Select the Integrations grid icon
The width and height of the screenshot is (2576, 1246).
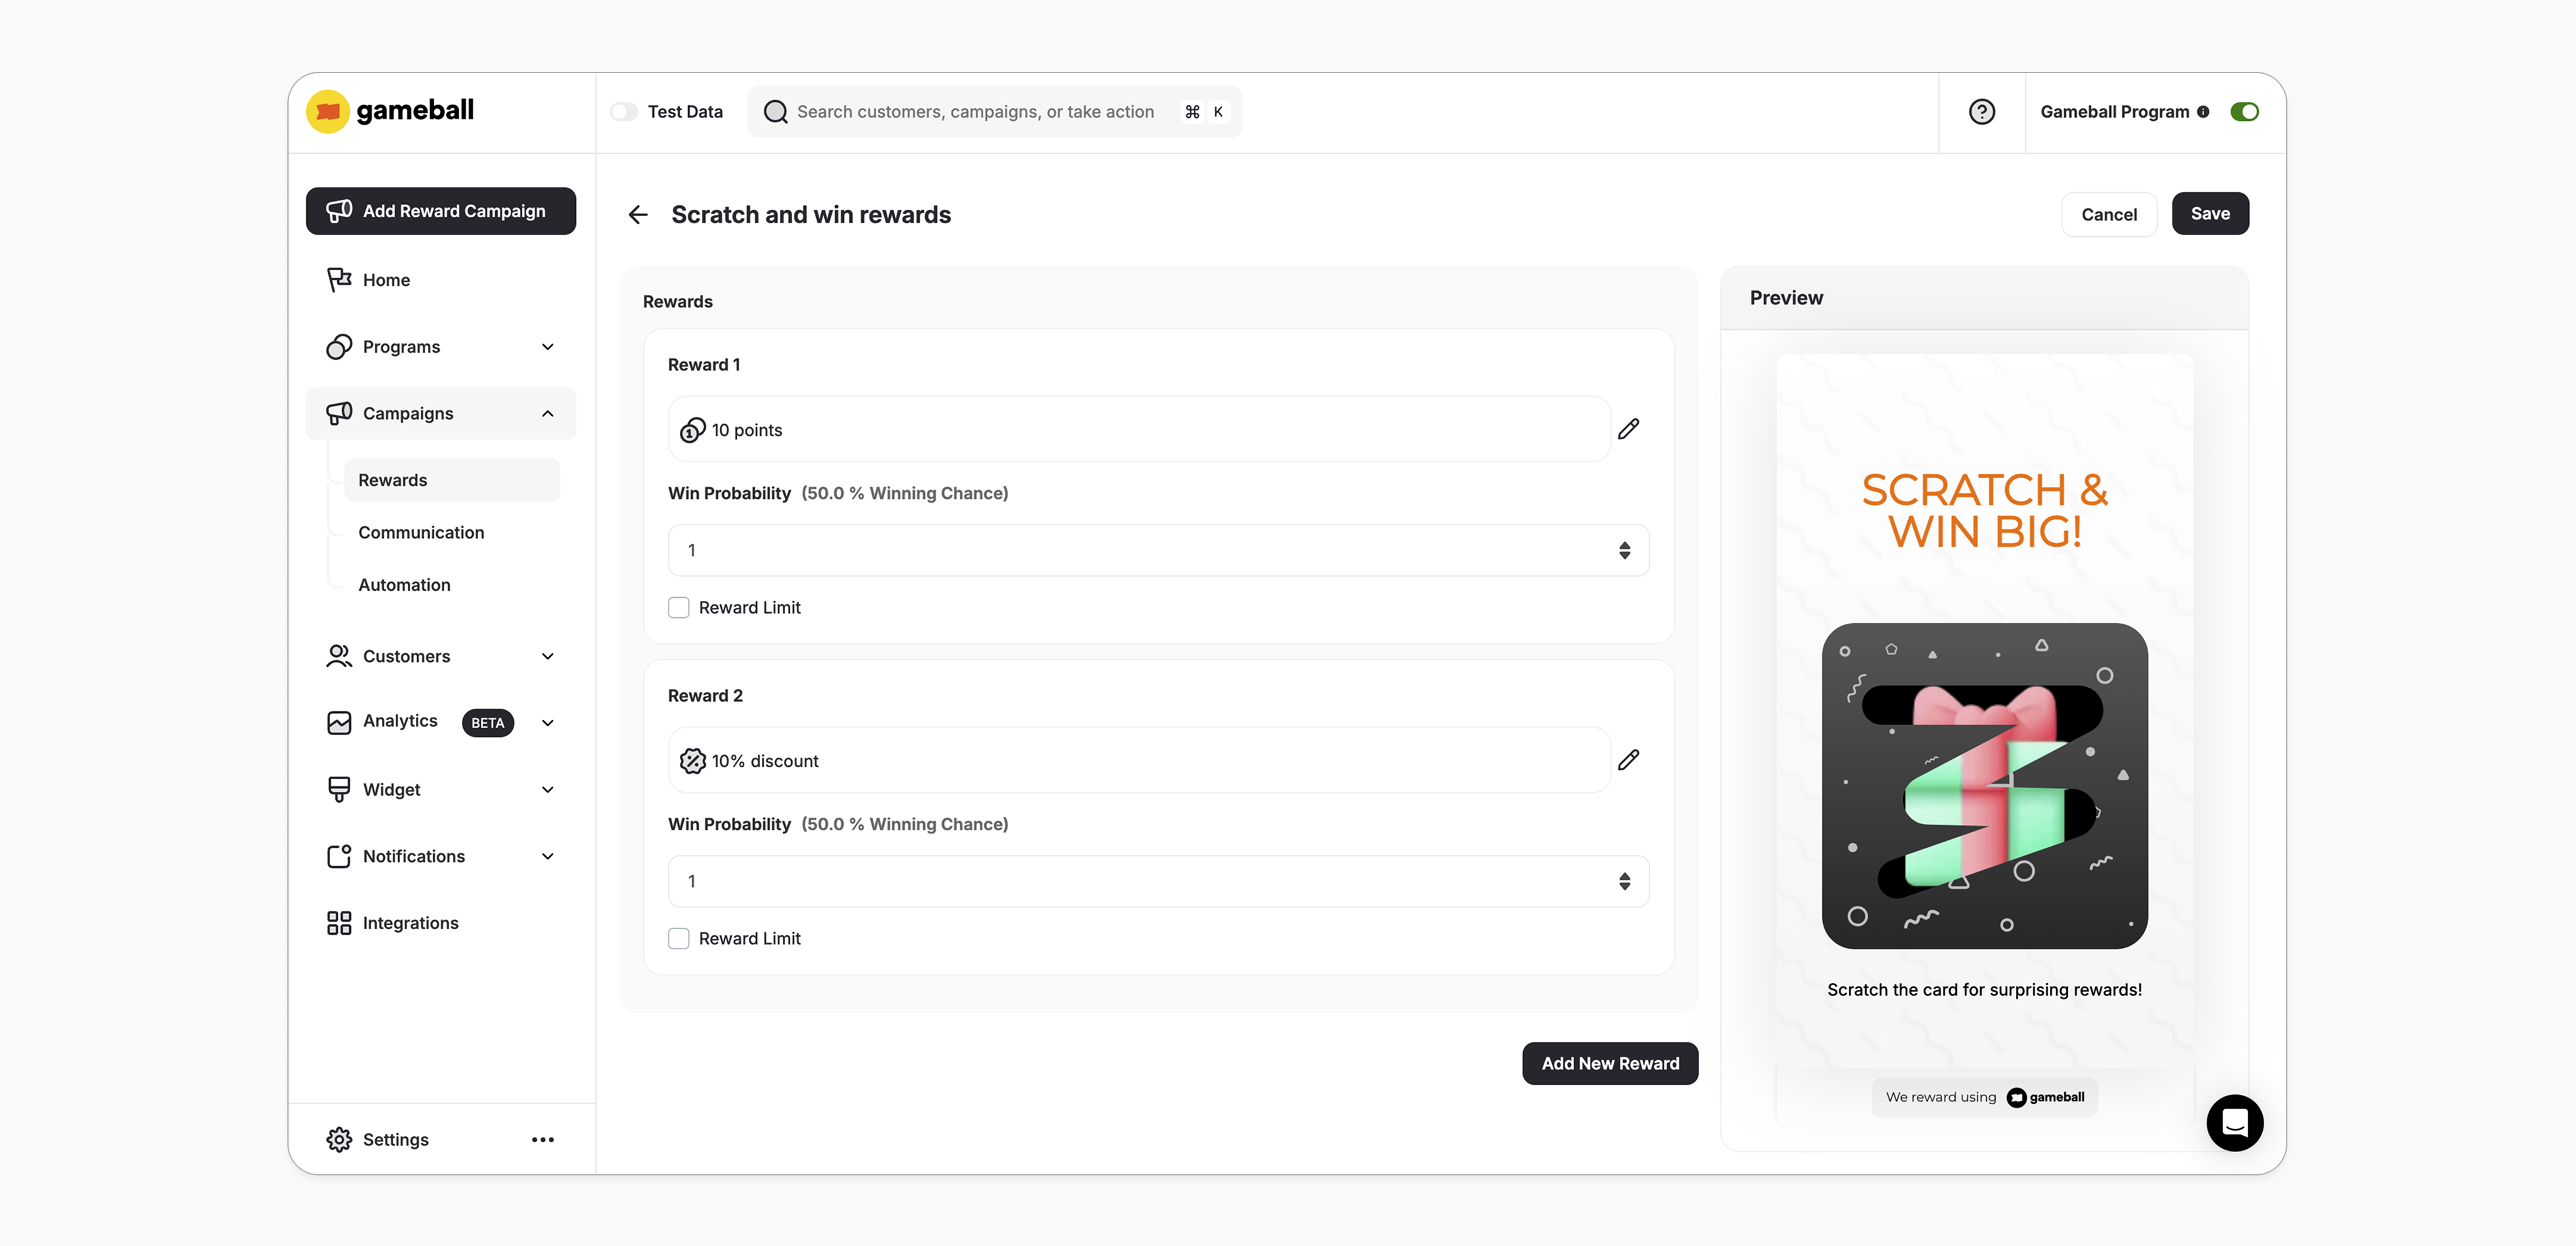[x=339, y=922]
